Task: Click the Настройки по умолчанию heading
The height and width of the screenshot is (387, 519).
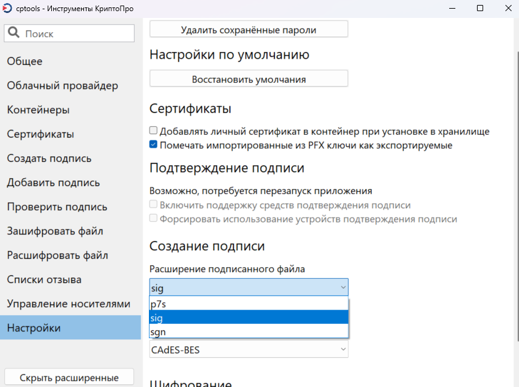Action: pyautogui.click(x=229, y=54)
